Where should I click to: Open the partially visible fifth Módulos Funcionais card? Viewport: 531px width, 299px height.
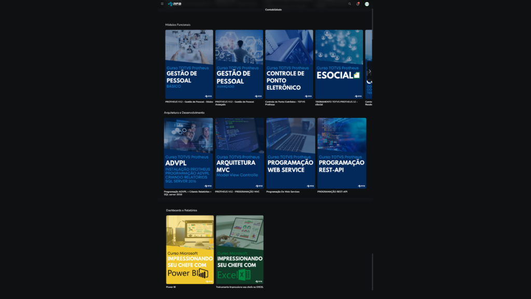[369, 64]
